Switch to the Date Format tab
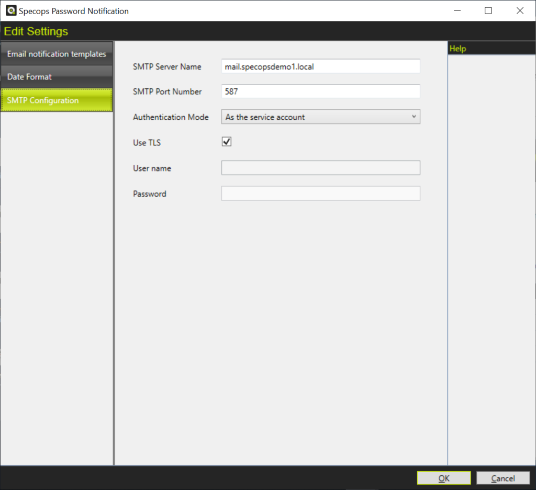Viewport: 536px width, 490px height. [57, 77]
